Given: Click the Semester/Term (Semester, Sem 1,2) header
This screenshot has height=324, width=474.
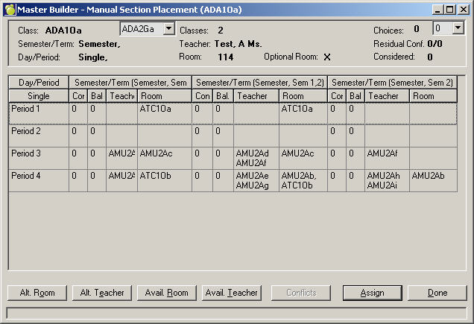Looking at the screenshot, I should pyautogui.click(x=259, y=83).
